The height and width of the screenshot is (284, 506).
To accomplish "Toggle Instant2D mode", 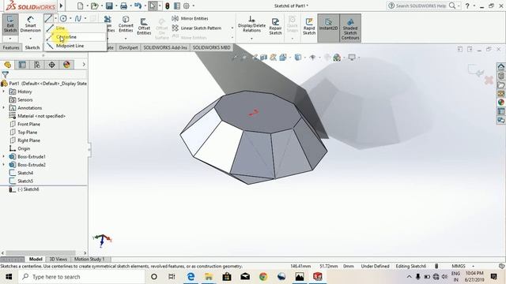I will [x=328, y=28].
